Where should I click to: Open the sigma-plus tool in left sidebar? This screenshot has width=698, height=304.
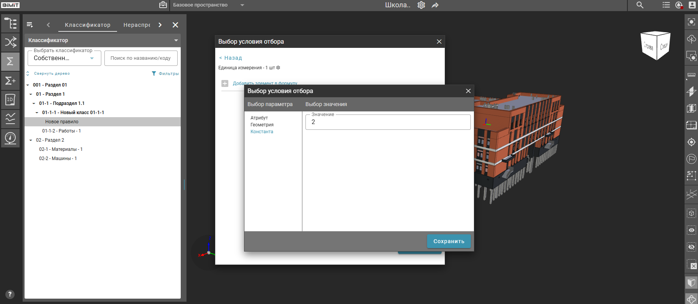(10, 81)
